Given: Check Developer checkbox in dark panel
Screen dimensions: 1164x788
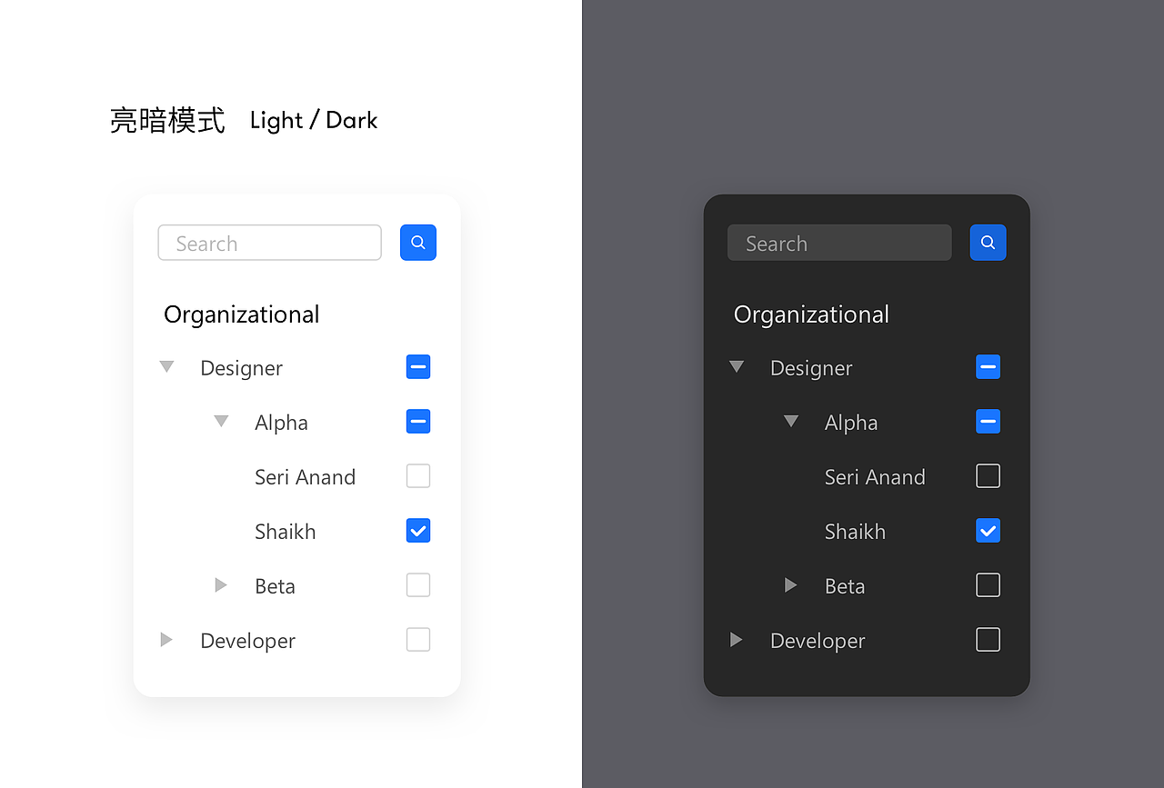Looking at the screenshot, I should click(x=988, y=640).
